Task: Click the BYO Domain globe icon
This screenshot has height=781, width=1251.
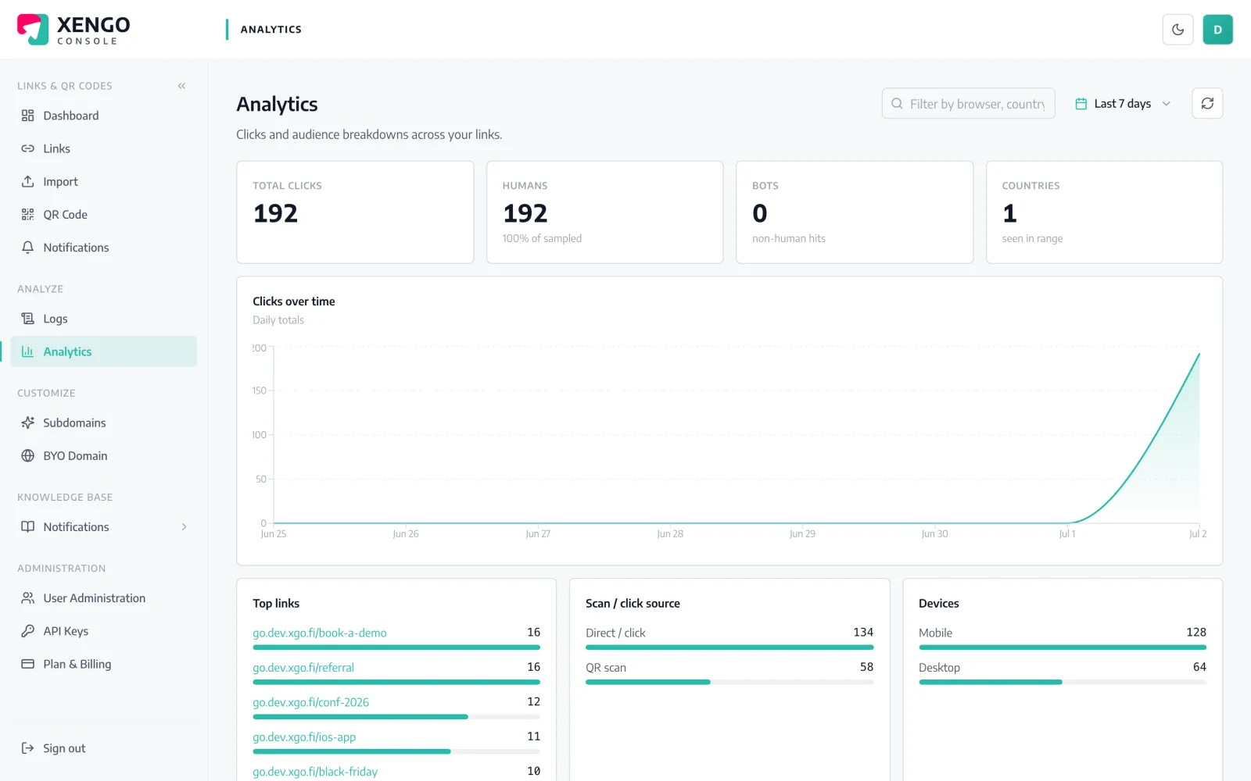Action: 28,455
